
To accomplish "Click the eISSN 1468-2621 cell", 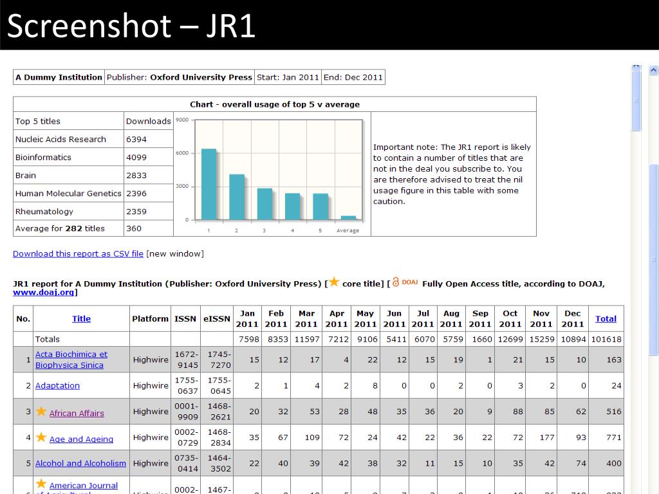I will tap(217, 412).
